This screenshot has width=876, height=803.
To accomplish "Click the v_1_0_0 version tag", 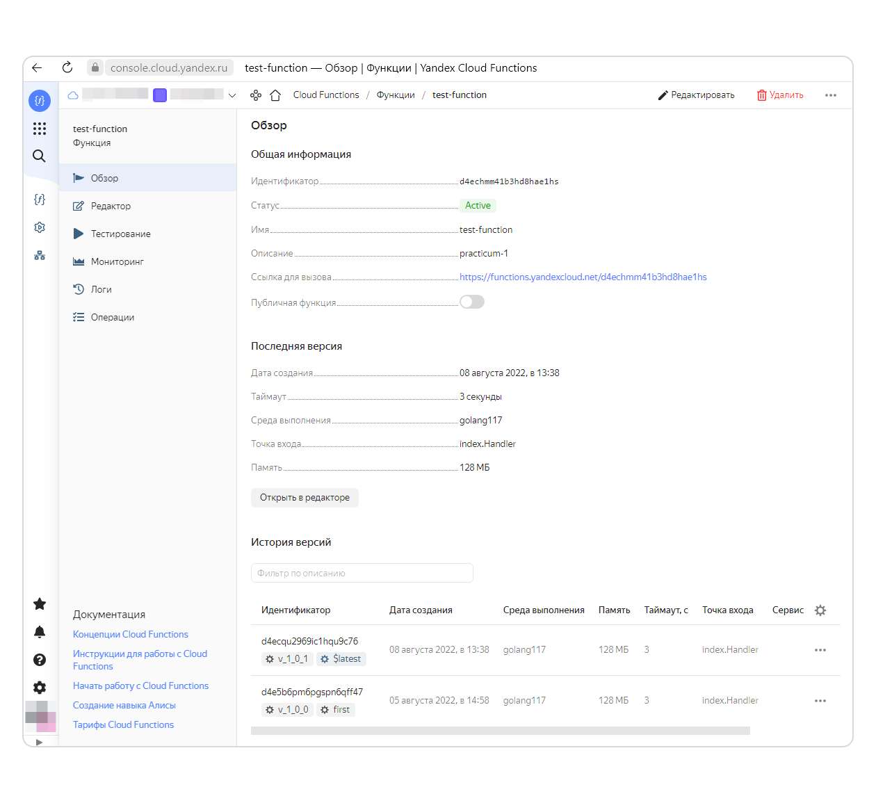I will point(286,710).
